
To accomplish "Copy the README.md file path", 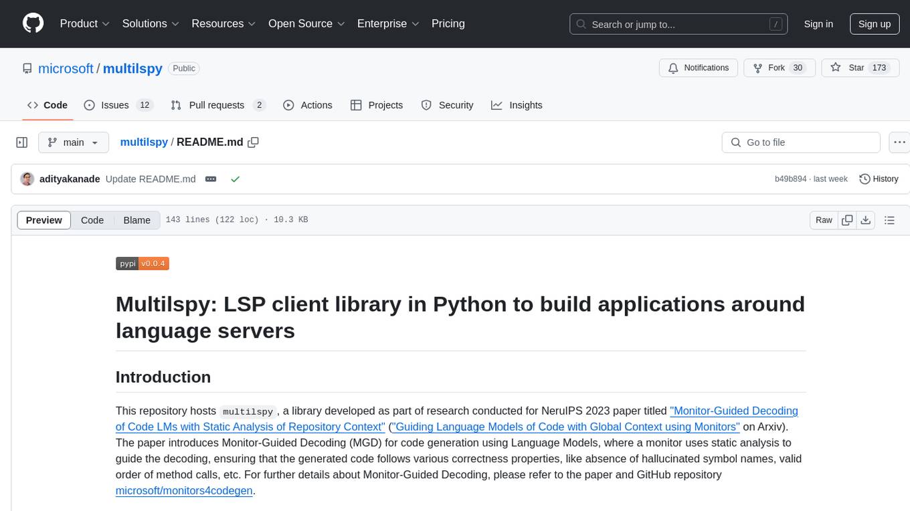I will coord(253,142).
